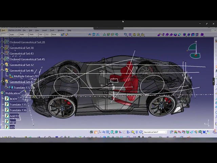Select Geometrical Set.32 in tree
This screenshot has height=163, width=217.
click(22, 65)
